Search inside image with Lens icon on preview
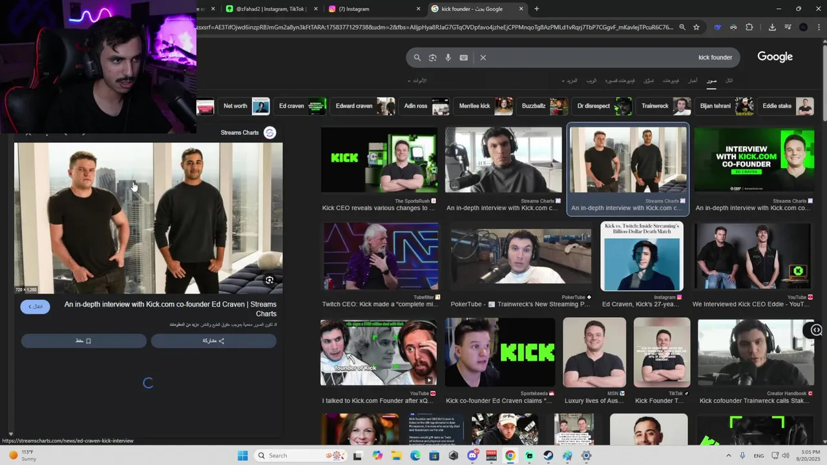This screenshot has height=465, width=827. pyautogui.click(x=269, y=280)
